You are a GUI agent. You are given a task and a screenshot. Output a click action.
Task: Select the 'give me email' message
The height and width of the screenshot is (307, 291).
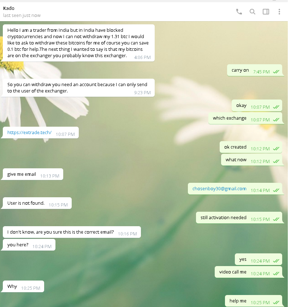click(x=33, y=174)
